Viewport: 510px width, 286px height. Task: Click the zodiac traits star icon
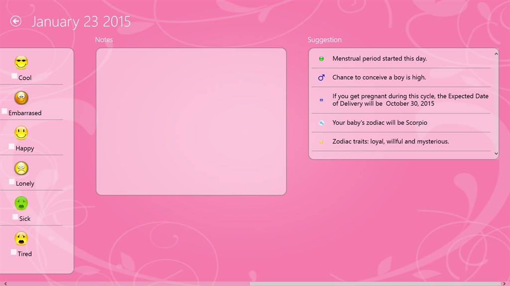[321, 142]
